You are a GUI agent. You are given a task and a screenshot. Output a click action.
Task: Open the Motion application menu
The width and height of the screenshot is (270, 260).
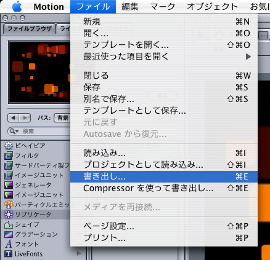point(49,7)
